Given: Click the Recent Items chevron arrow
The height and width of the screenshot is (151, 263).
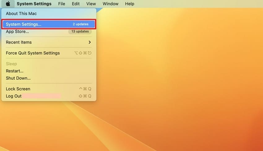Looking at the screenshot, I should click(90, 42).
